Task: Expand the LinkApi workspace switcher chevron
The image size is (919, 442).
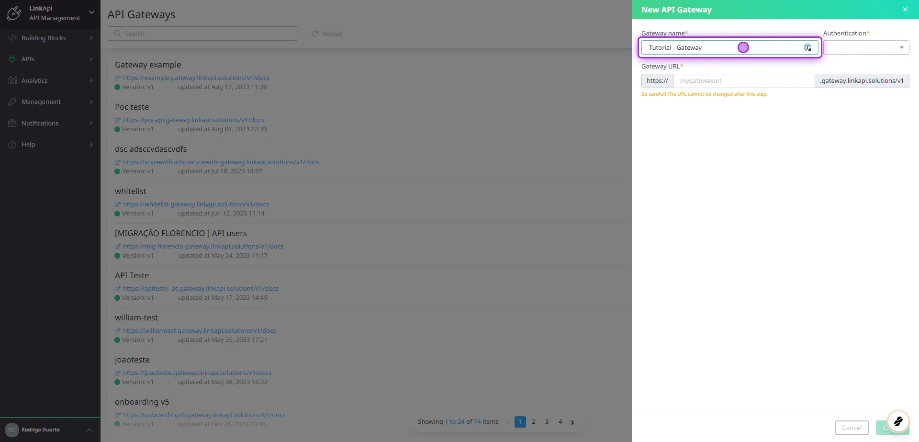Action: [x=91, y=13]
